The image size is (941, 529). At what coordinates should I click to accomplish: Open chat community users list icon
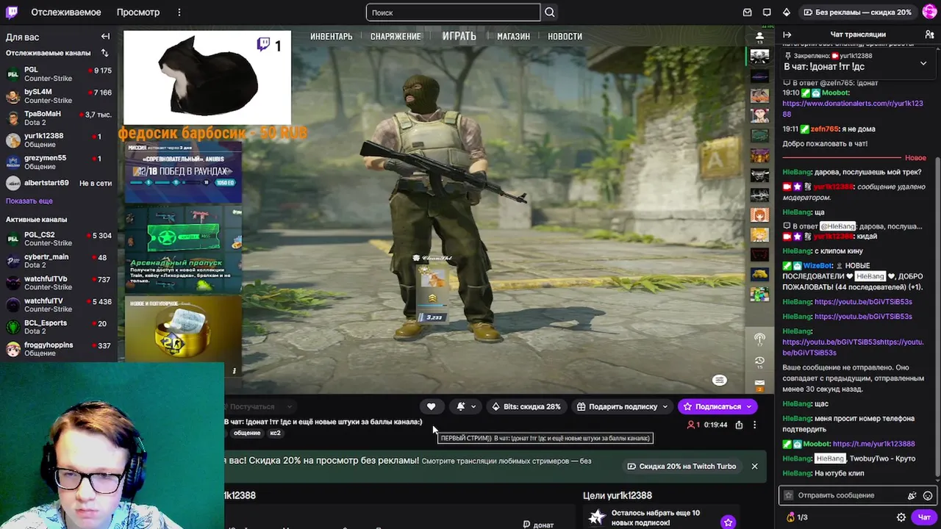pos(929,35)
